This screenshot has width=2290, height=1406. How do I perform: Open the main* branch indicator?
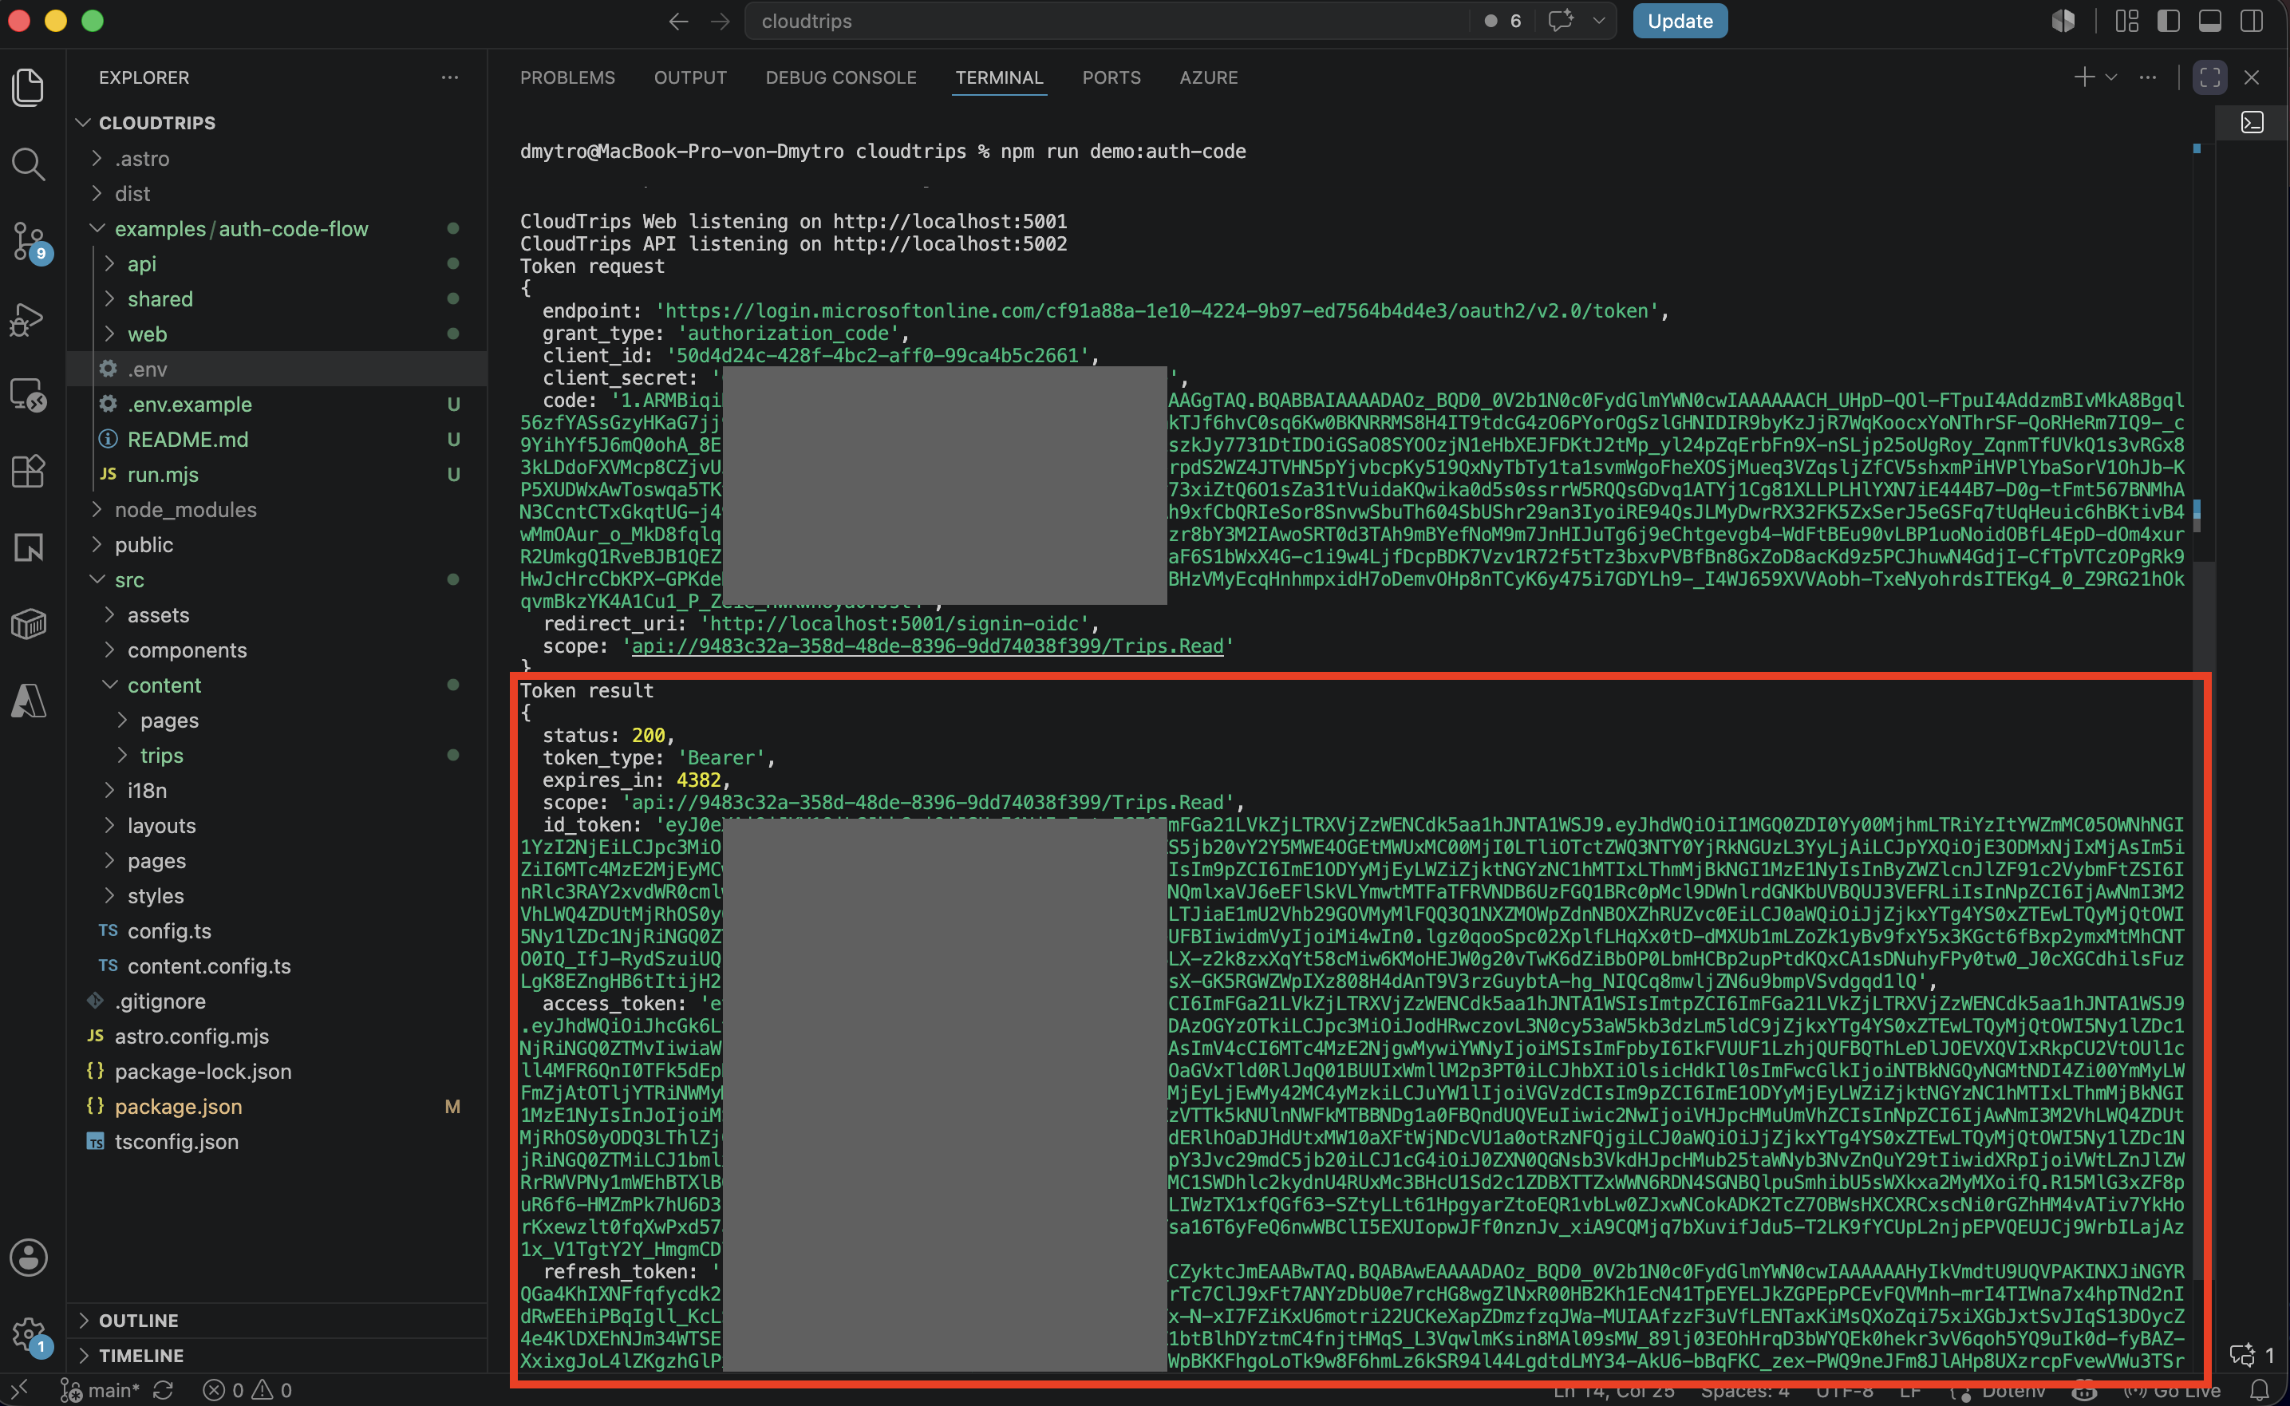point(101,1390)
